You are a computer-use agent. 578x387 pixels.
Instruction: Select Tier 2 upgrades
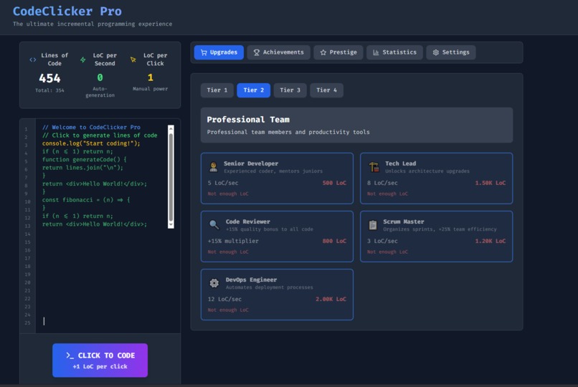[x=253, y=90]
